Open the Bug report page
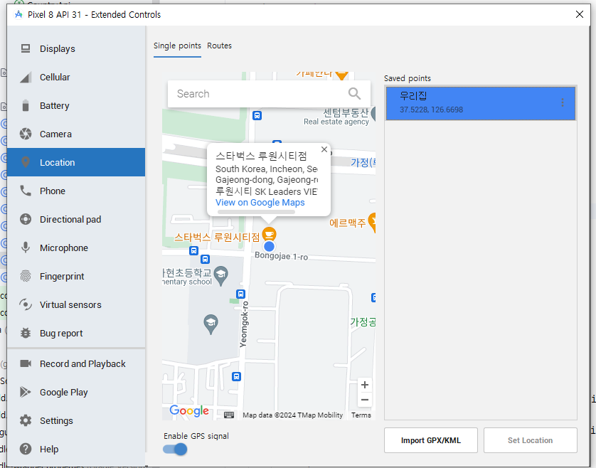This screenshot has height=468, width=596. [x=76, y=333]
